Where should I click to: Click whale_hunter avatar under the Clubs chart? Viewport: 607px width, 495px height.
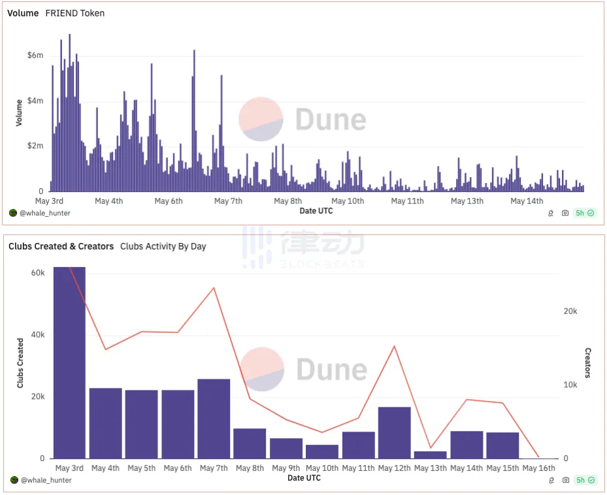tap(13, 480)
